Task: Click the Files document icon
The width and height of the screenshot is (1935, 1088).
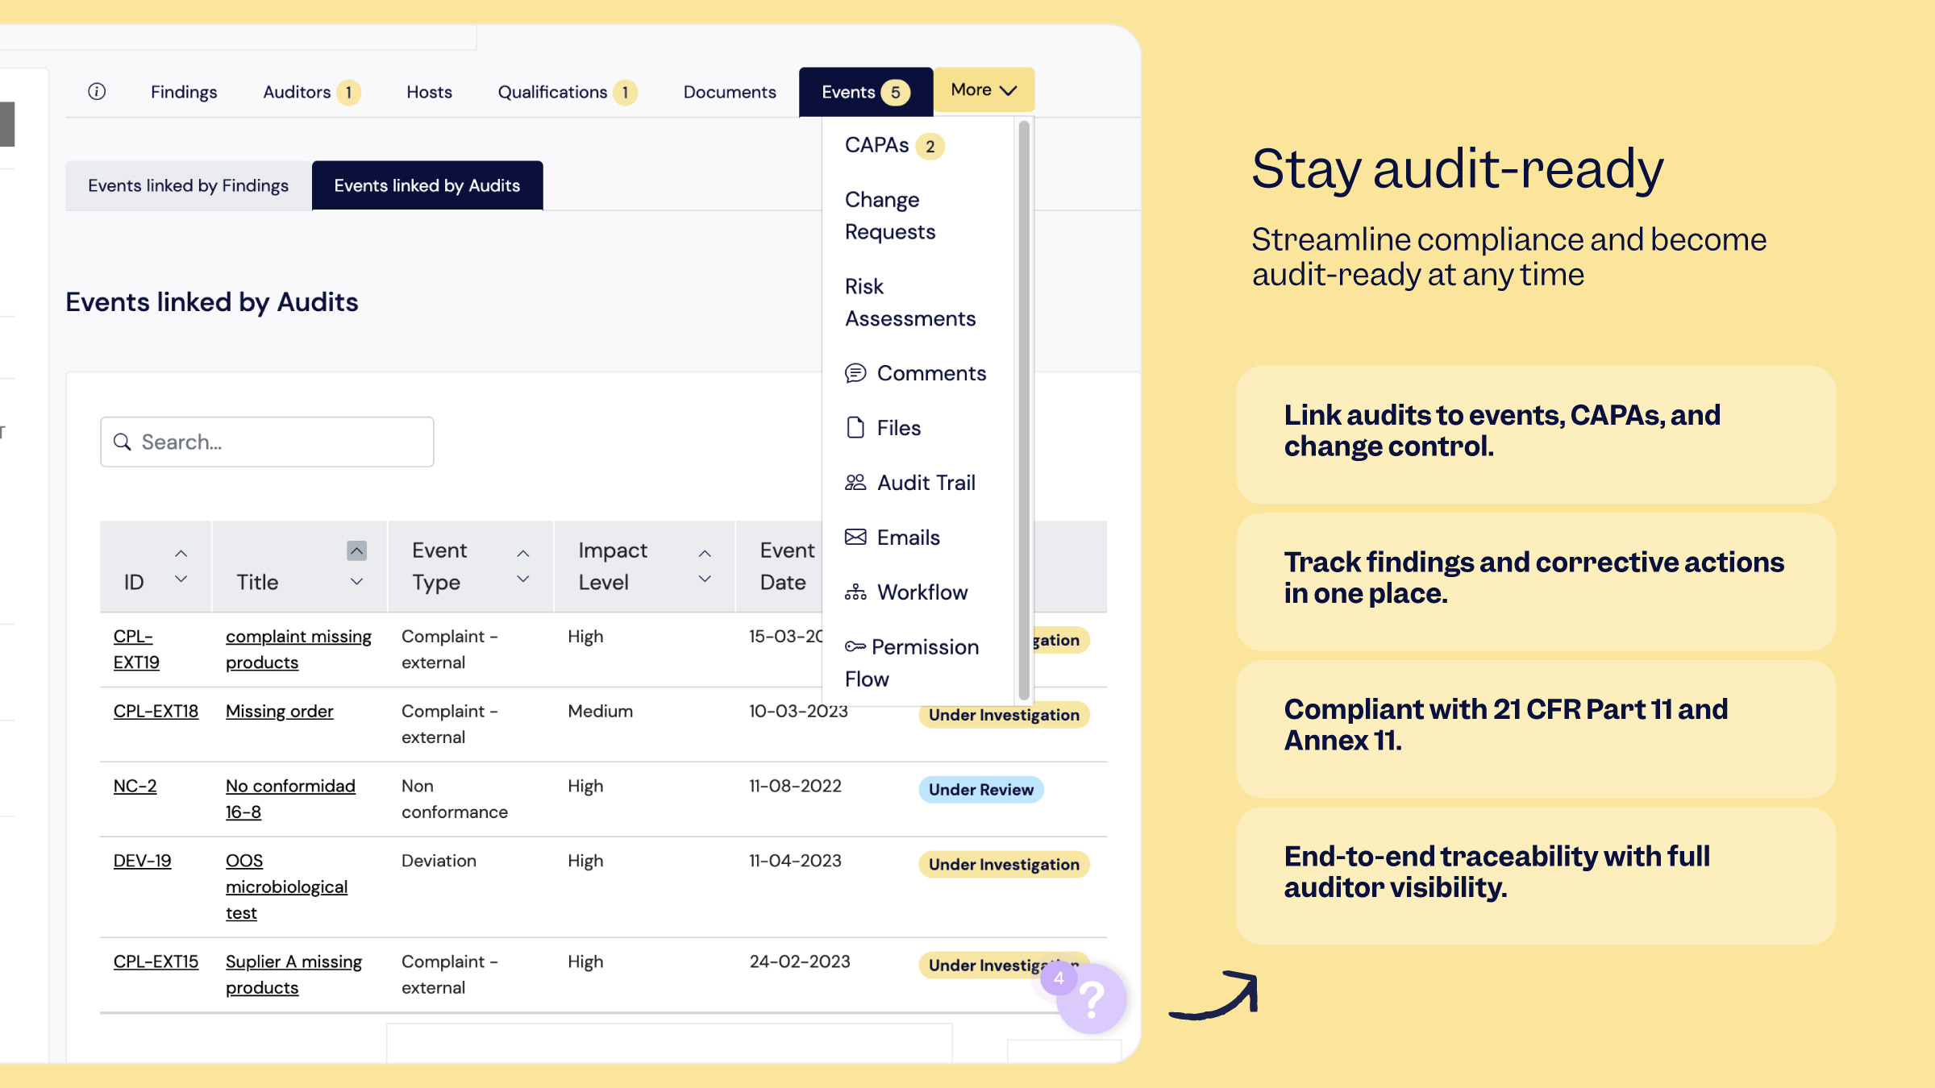Action: (x=855, y=428)
